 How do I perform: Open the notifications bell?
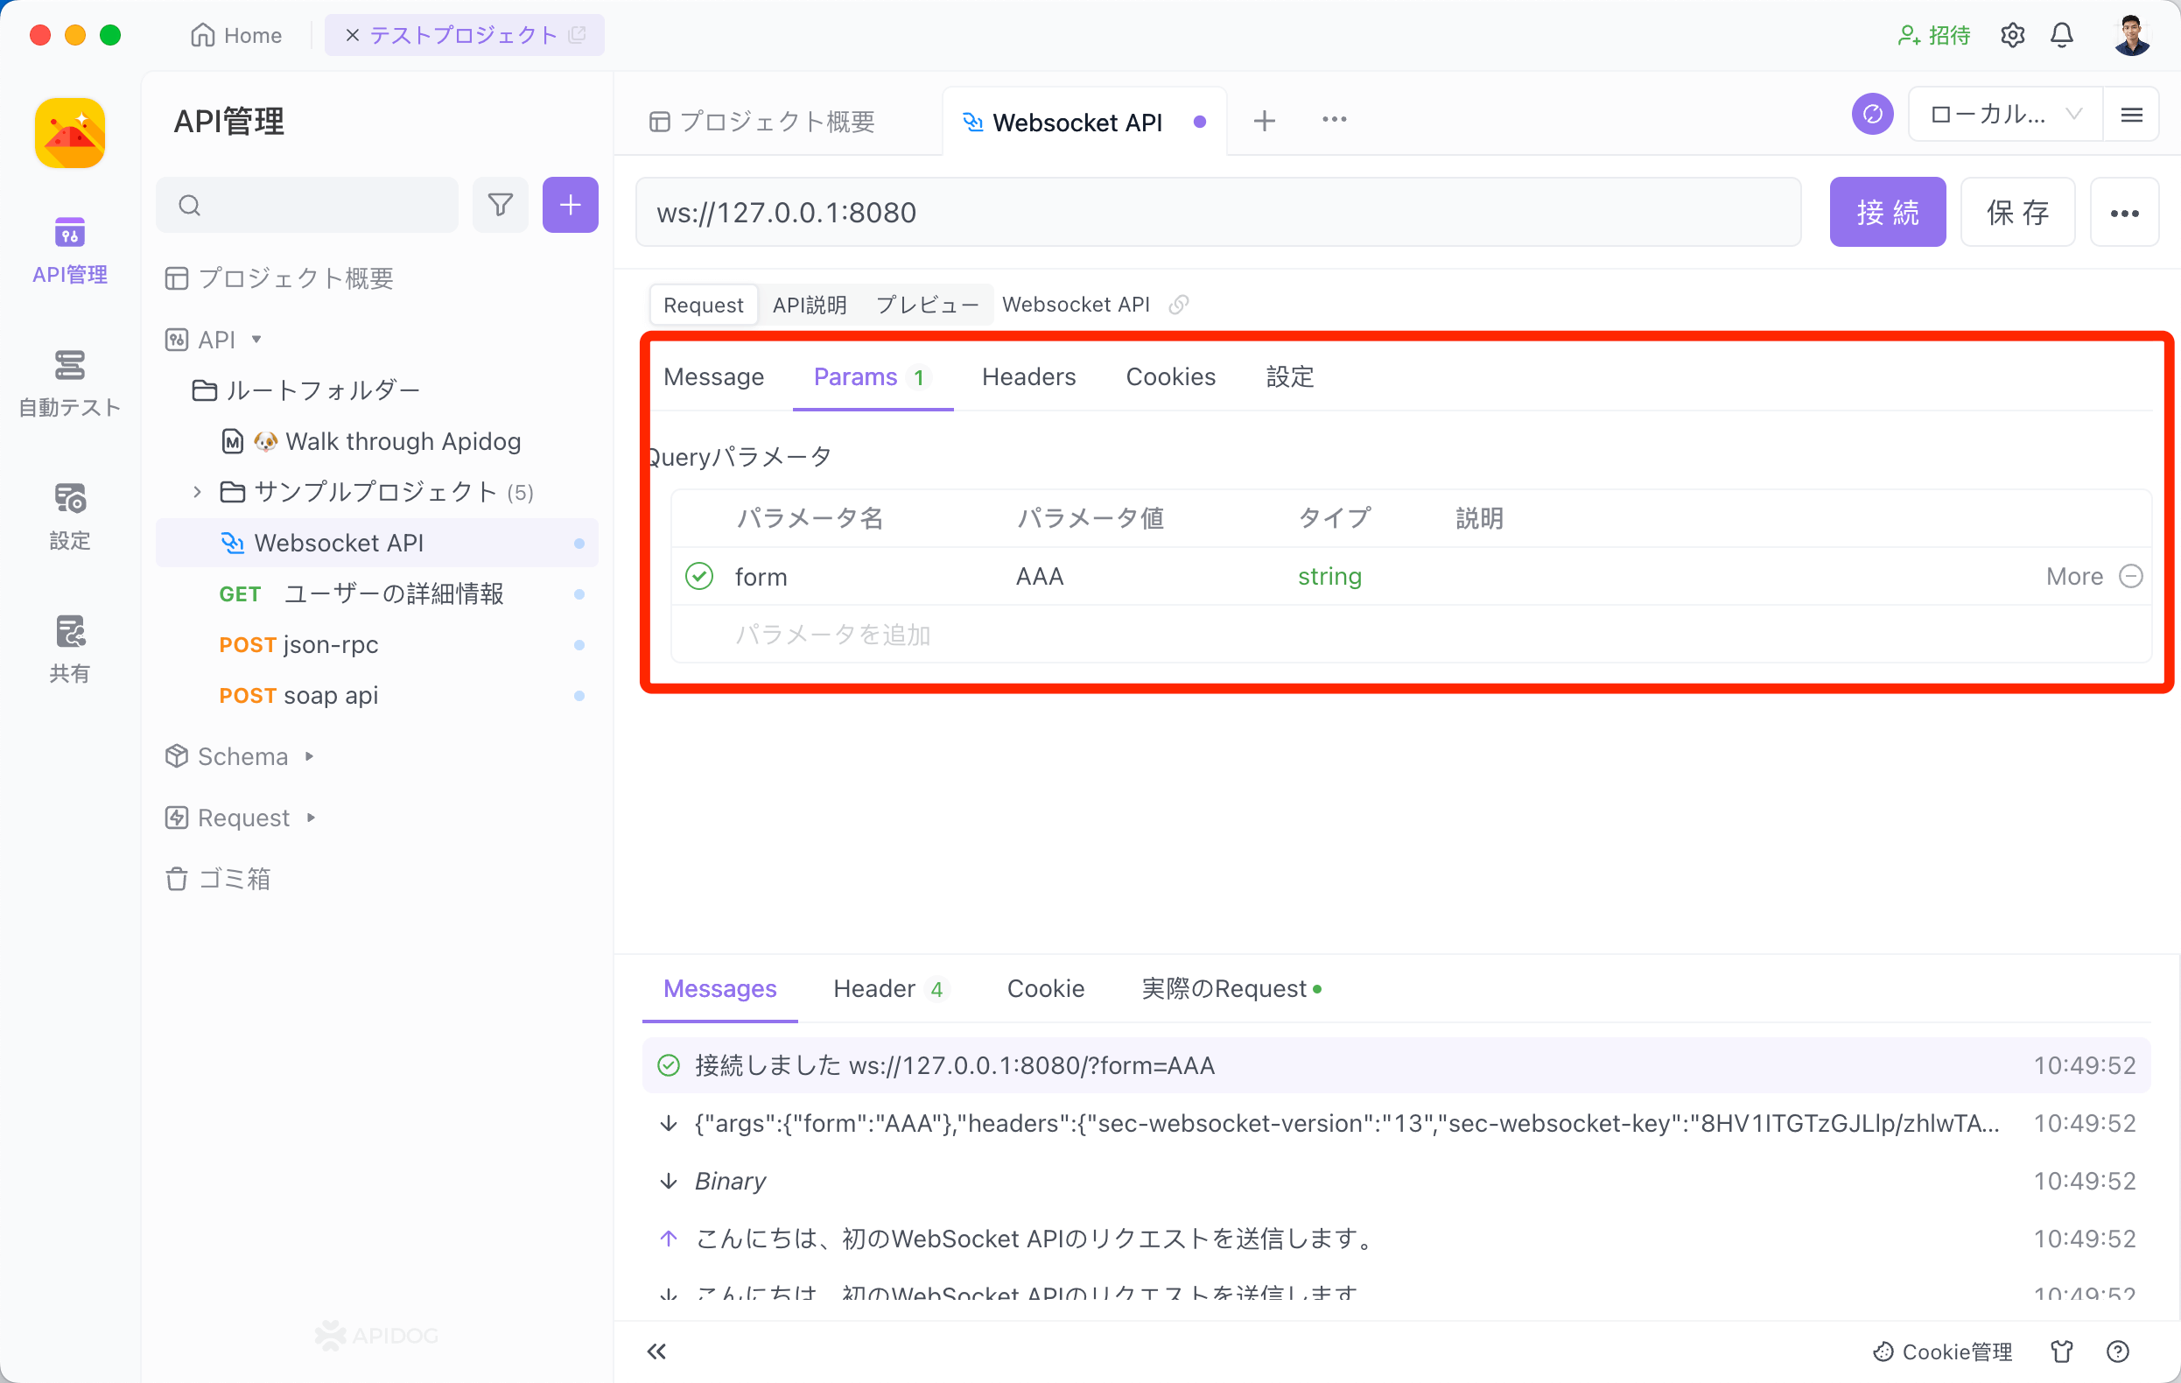pos(2062,35)
